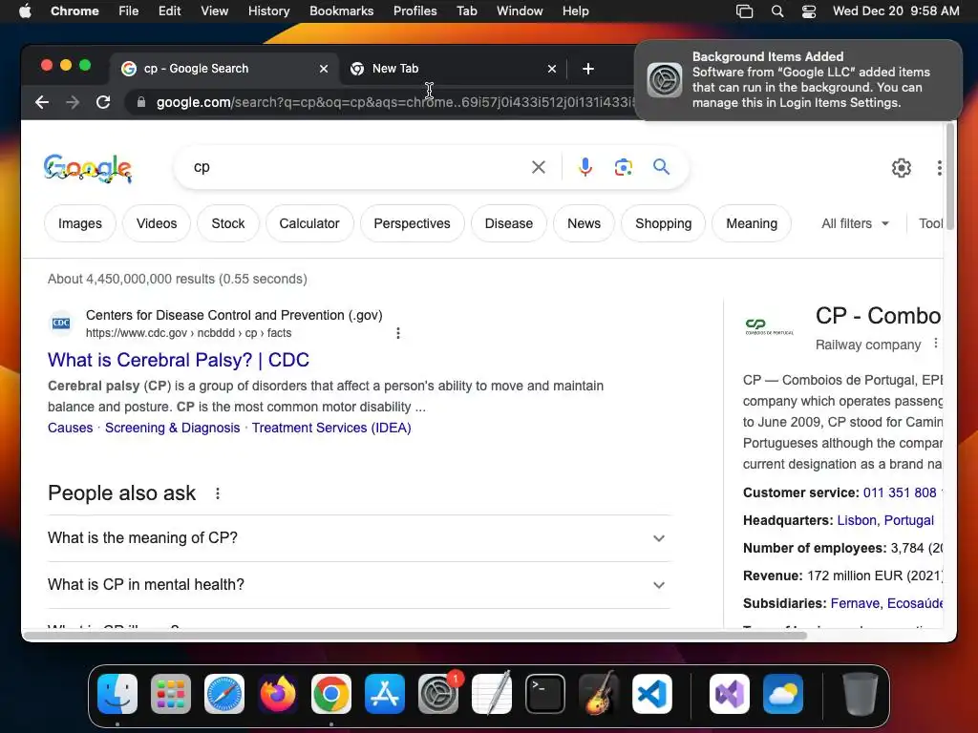Clear the search box with the X icon

click(x=539, y=167)
